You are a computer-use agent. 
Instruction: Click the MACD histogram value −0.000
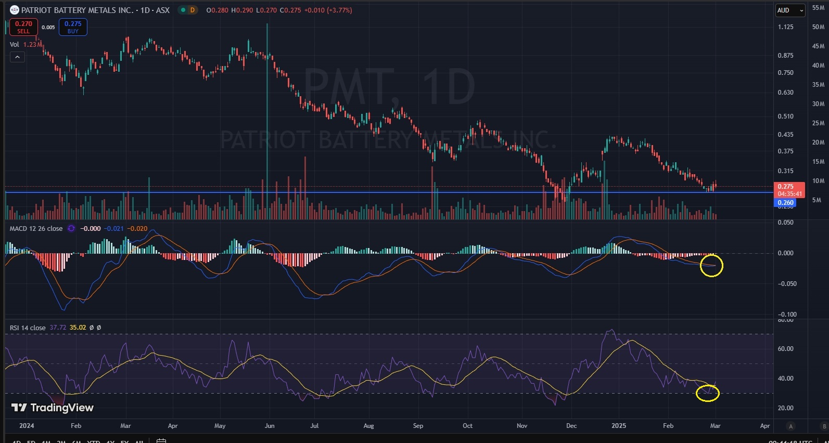(x=91, y=229)
